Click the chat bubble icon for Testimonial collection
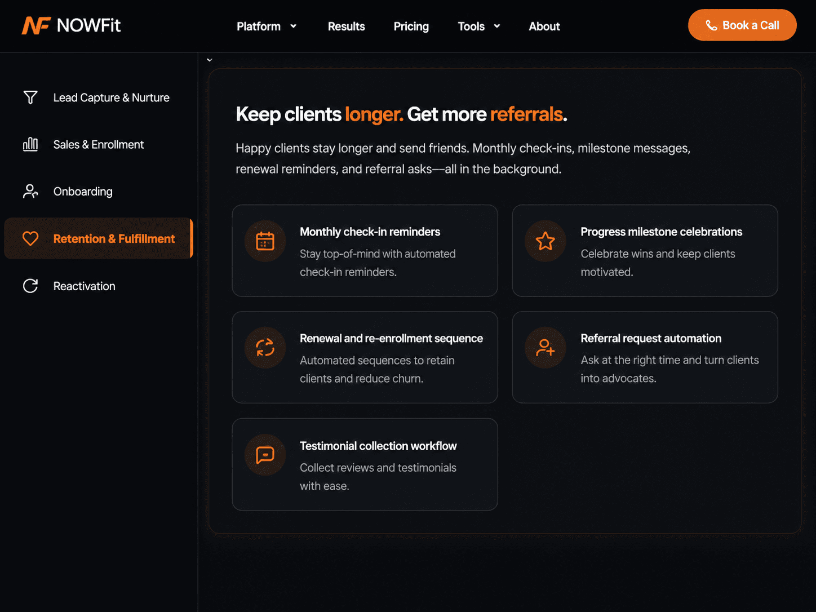Screen dimensions: 816x612 point(265,455)
